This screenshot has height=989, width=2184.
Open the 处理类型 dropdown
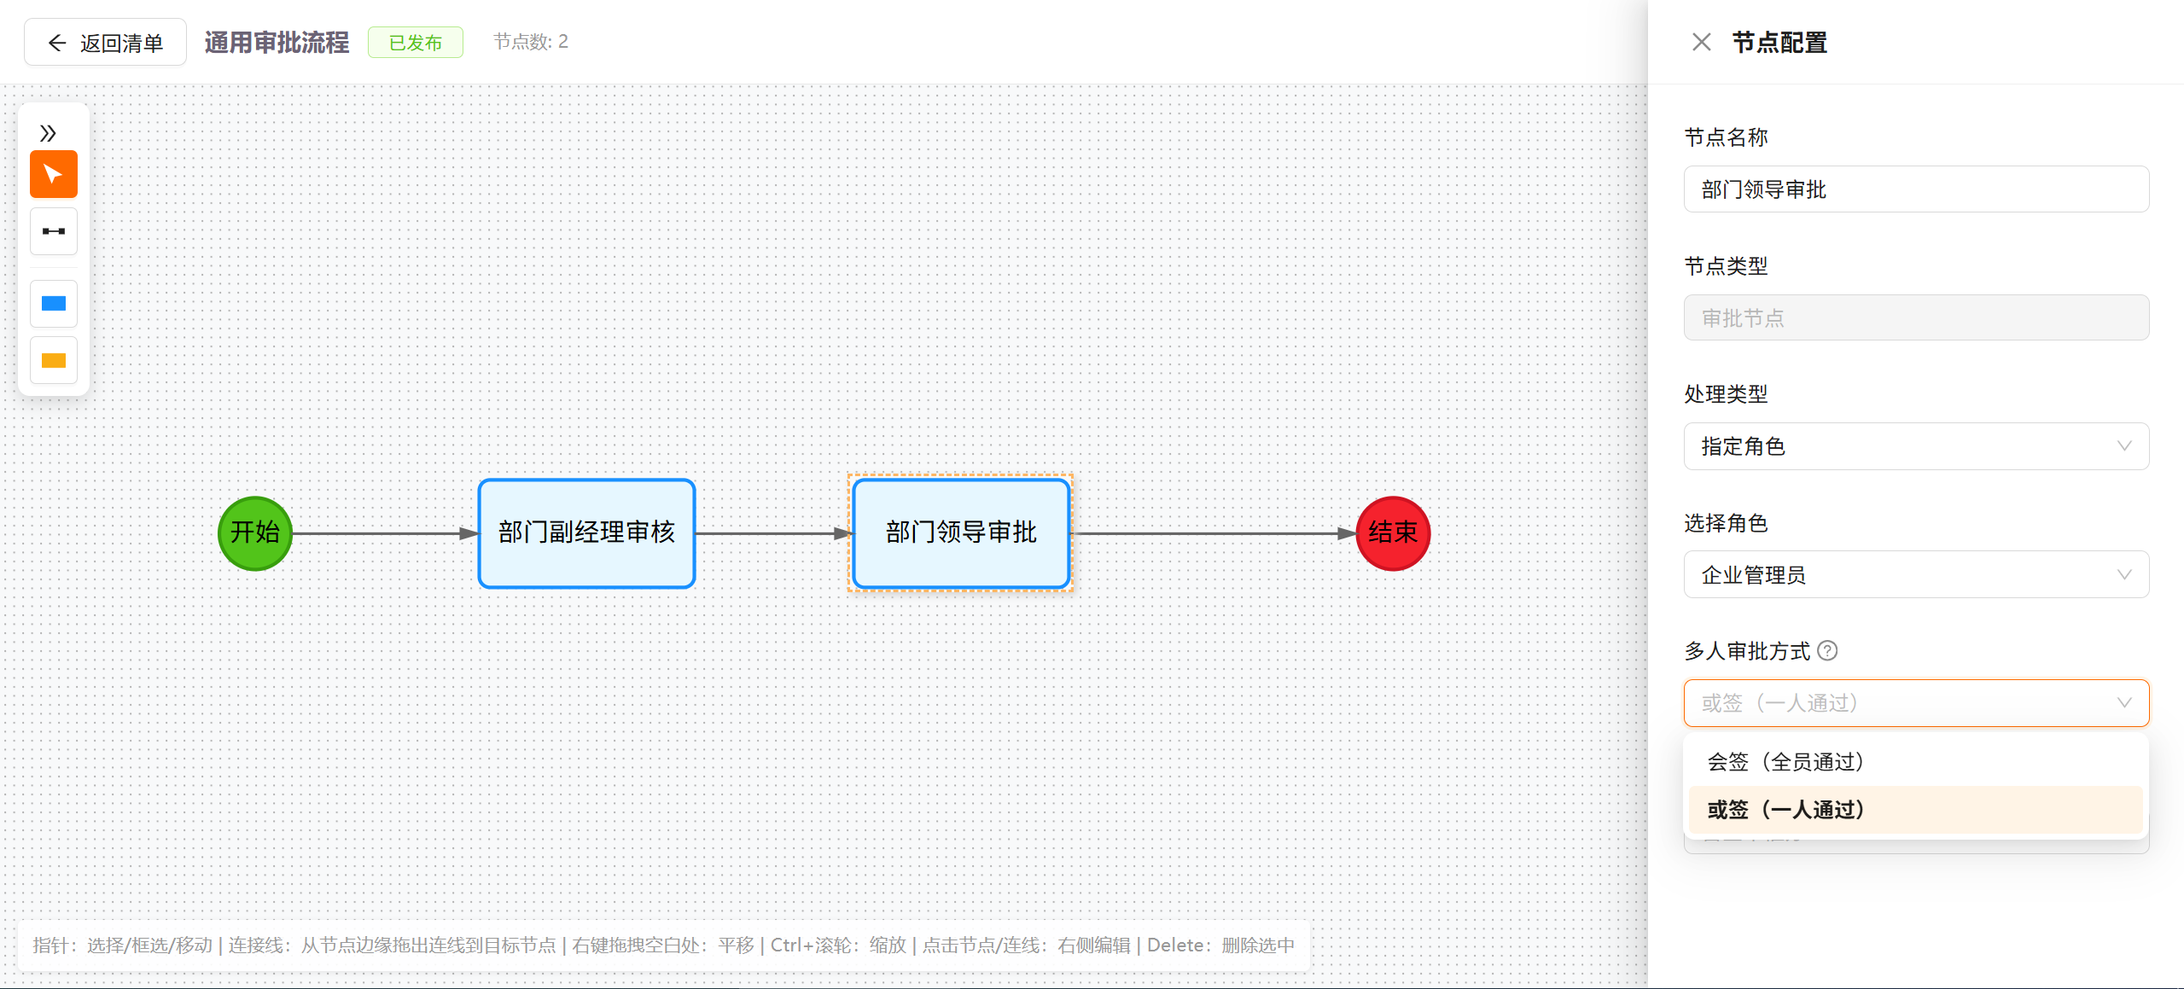click(x=1916, y=446)
